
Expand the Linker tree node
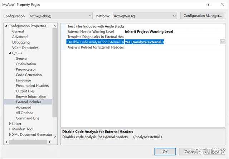pyautogui.click(x=10, y=124)
